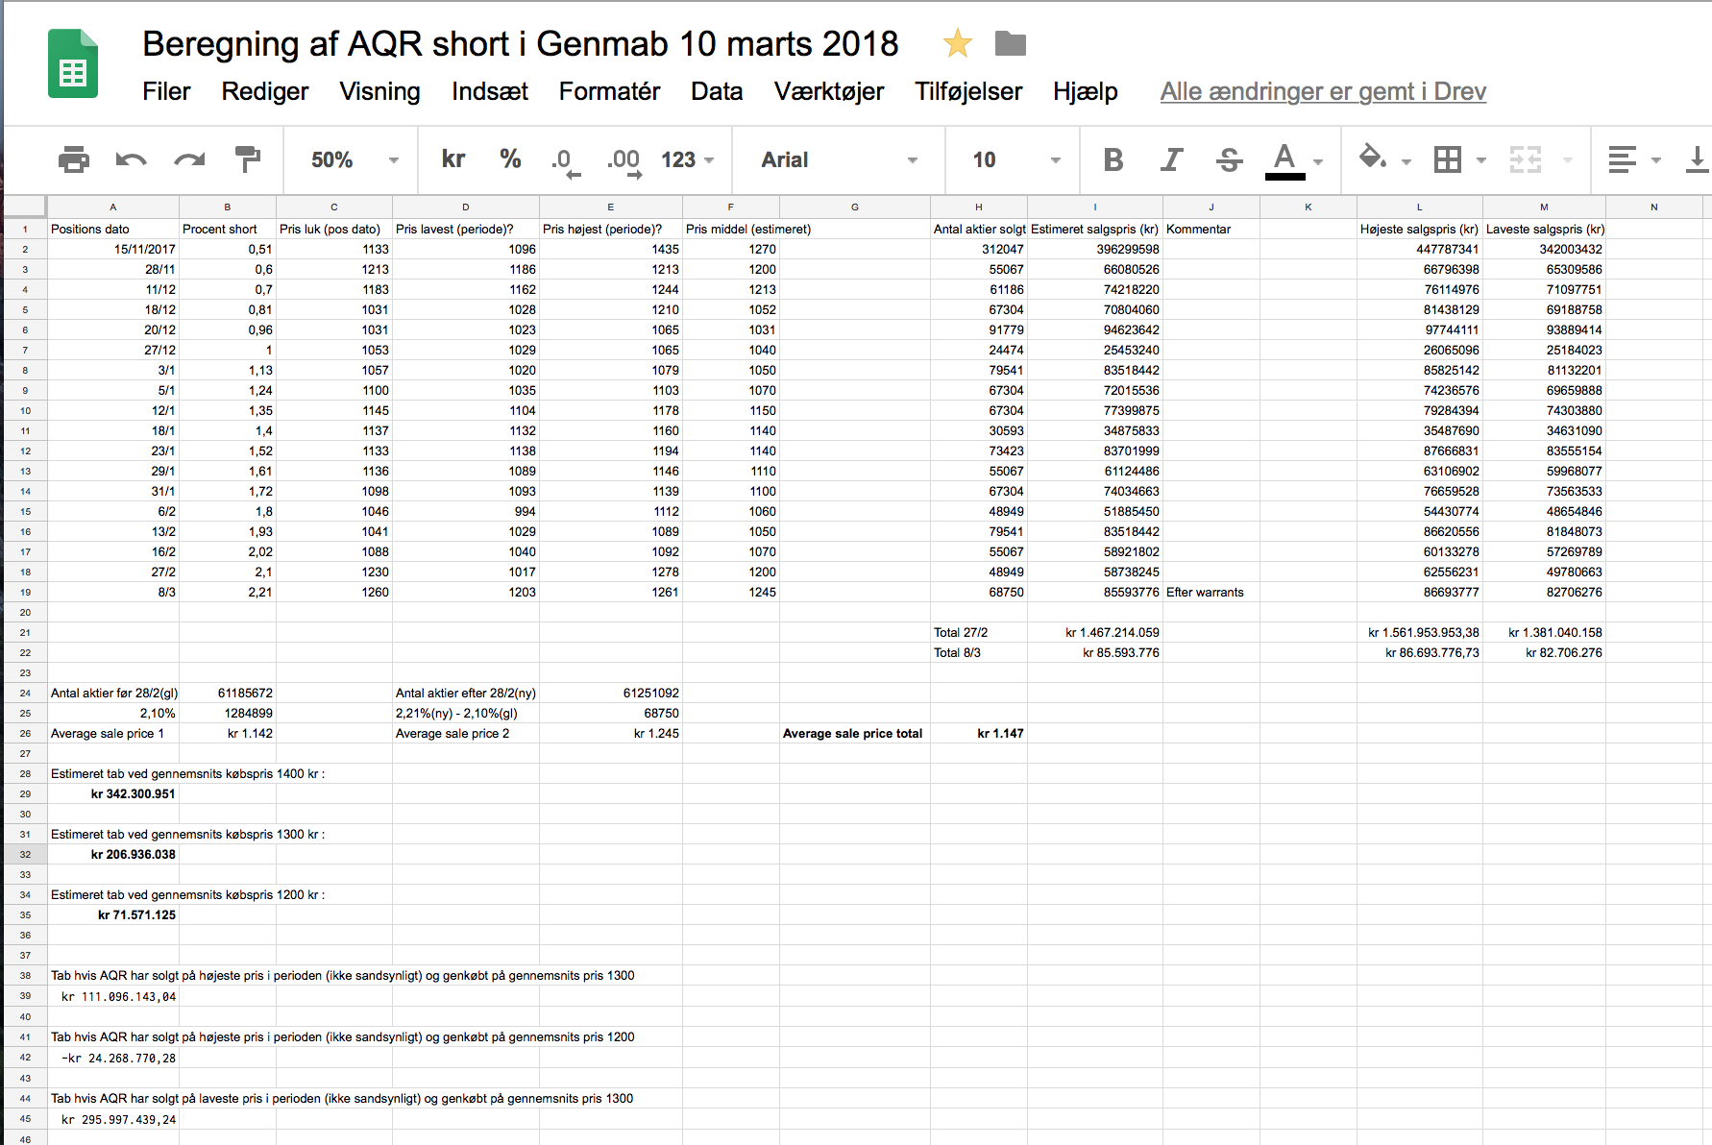Screen dimensions: 1712x1145
Task: Open the Indsæt menu
Action: click(490, 91)
